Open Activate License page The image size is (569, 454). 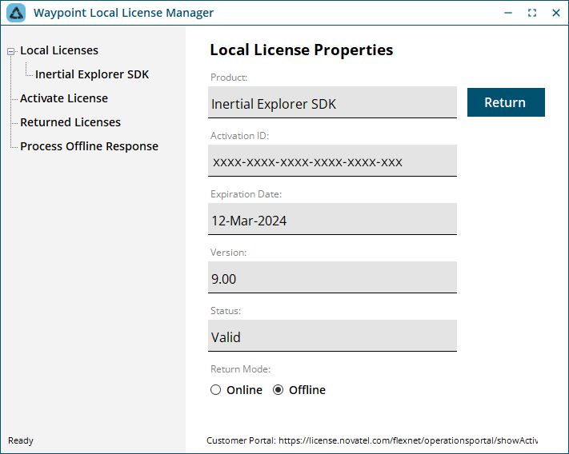pyautogui.click(x=64, y=98)
